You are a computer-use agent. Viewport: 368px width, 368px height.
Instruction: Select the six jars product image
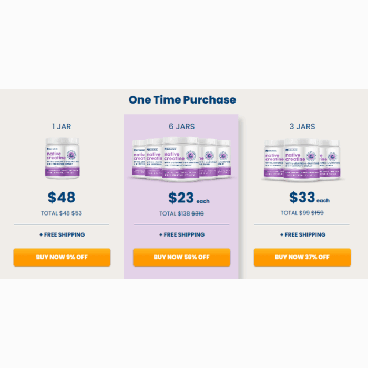point(181,159)
